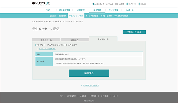The image size is (178, 103).
Task: Click the キャリタスUC logo
Action: (x=41, y=4)
